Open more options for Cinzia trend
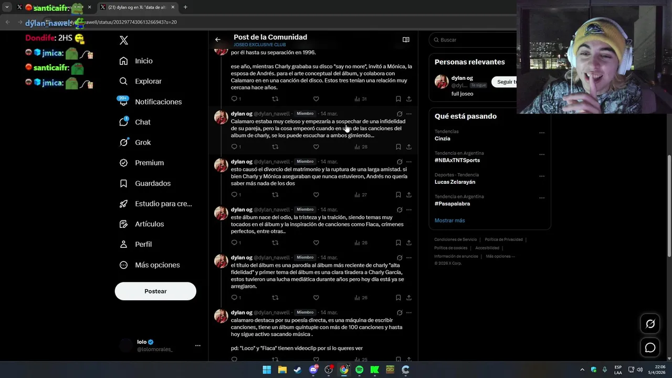 coord(542,132)
